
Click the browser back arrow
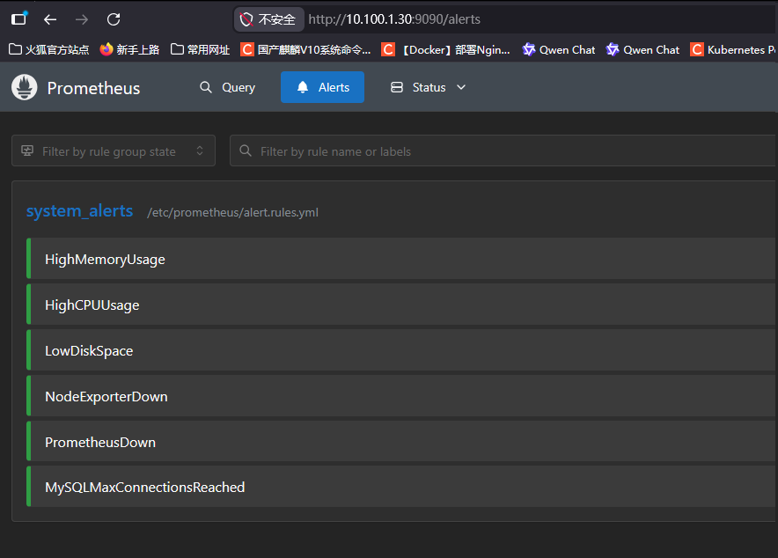(50, 19)
